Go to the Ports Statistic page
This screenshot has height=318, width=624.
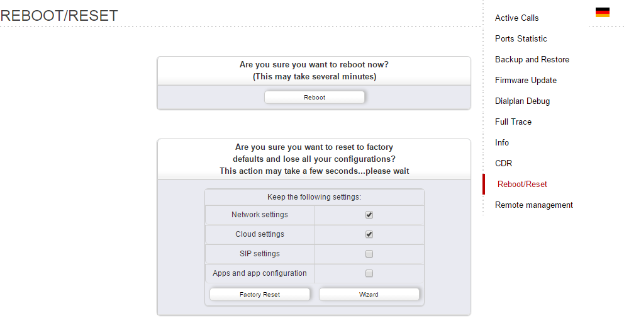(x=521, y=38)
